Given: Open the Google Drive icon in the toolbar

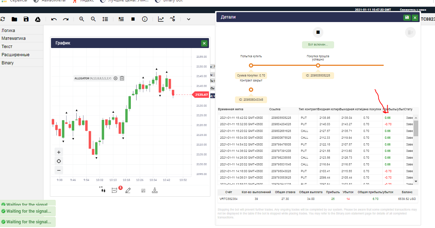Looking at the screenshot, I should coord(37,19).
